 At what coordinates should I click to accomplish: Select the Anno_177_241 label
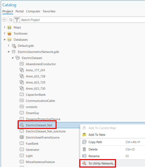click(x=35, y=70)
